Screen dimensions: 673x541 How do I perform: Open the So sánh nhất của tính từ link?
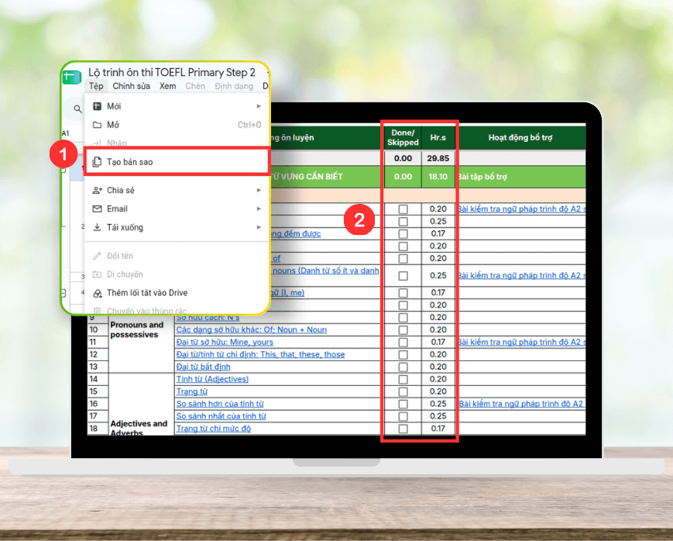(221, 416)
